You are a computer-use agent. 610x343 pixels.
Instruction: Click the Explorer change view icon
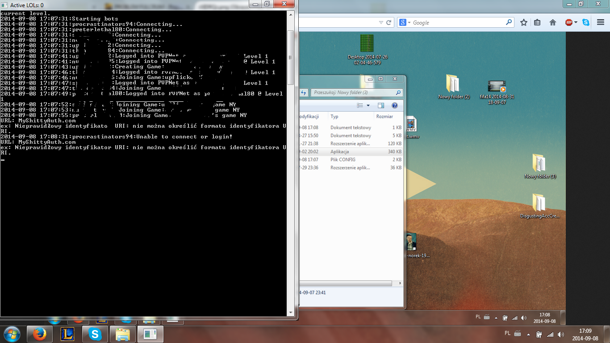(x=360, y=105)
